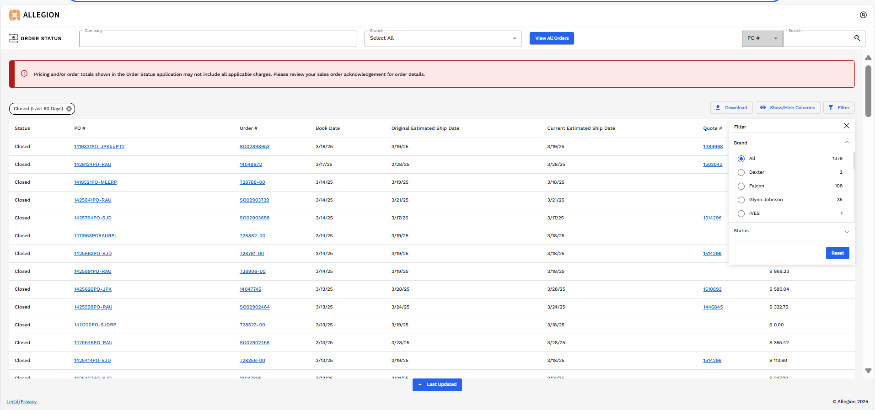Collapse the Brand filter section
The width and height of the screenshot is (875, 410).
[847, 142]
